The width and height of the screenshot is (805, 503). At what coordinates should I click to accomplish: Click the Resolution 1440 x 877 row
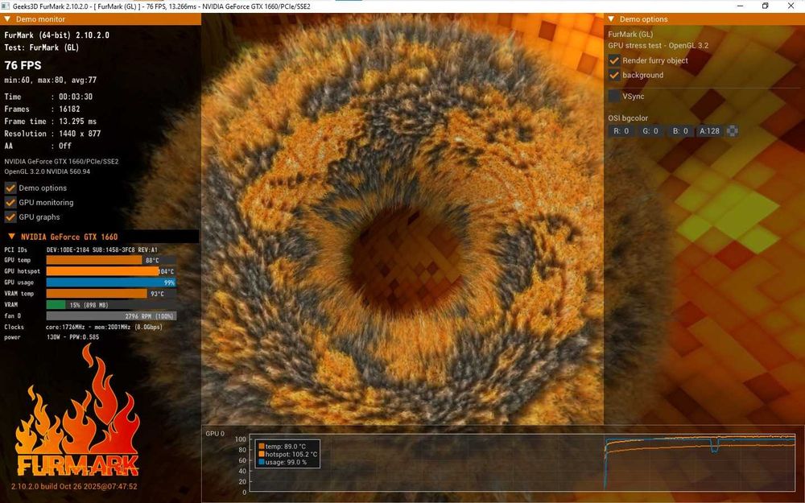point(52,134)
